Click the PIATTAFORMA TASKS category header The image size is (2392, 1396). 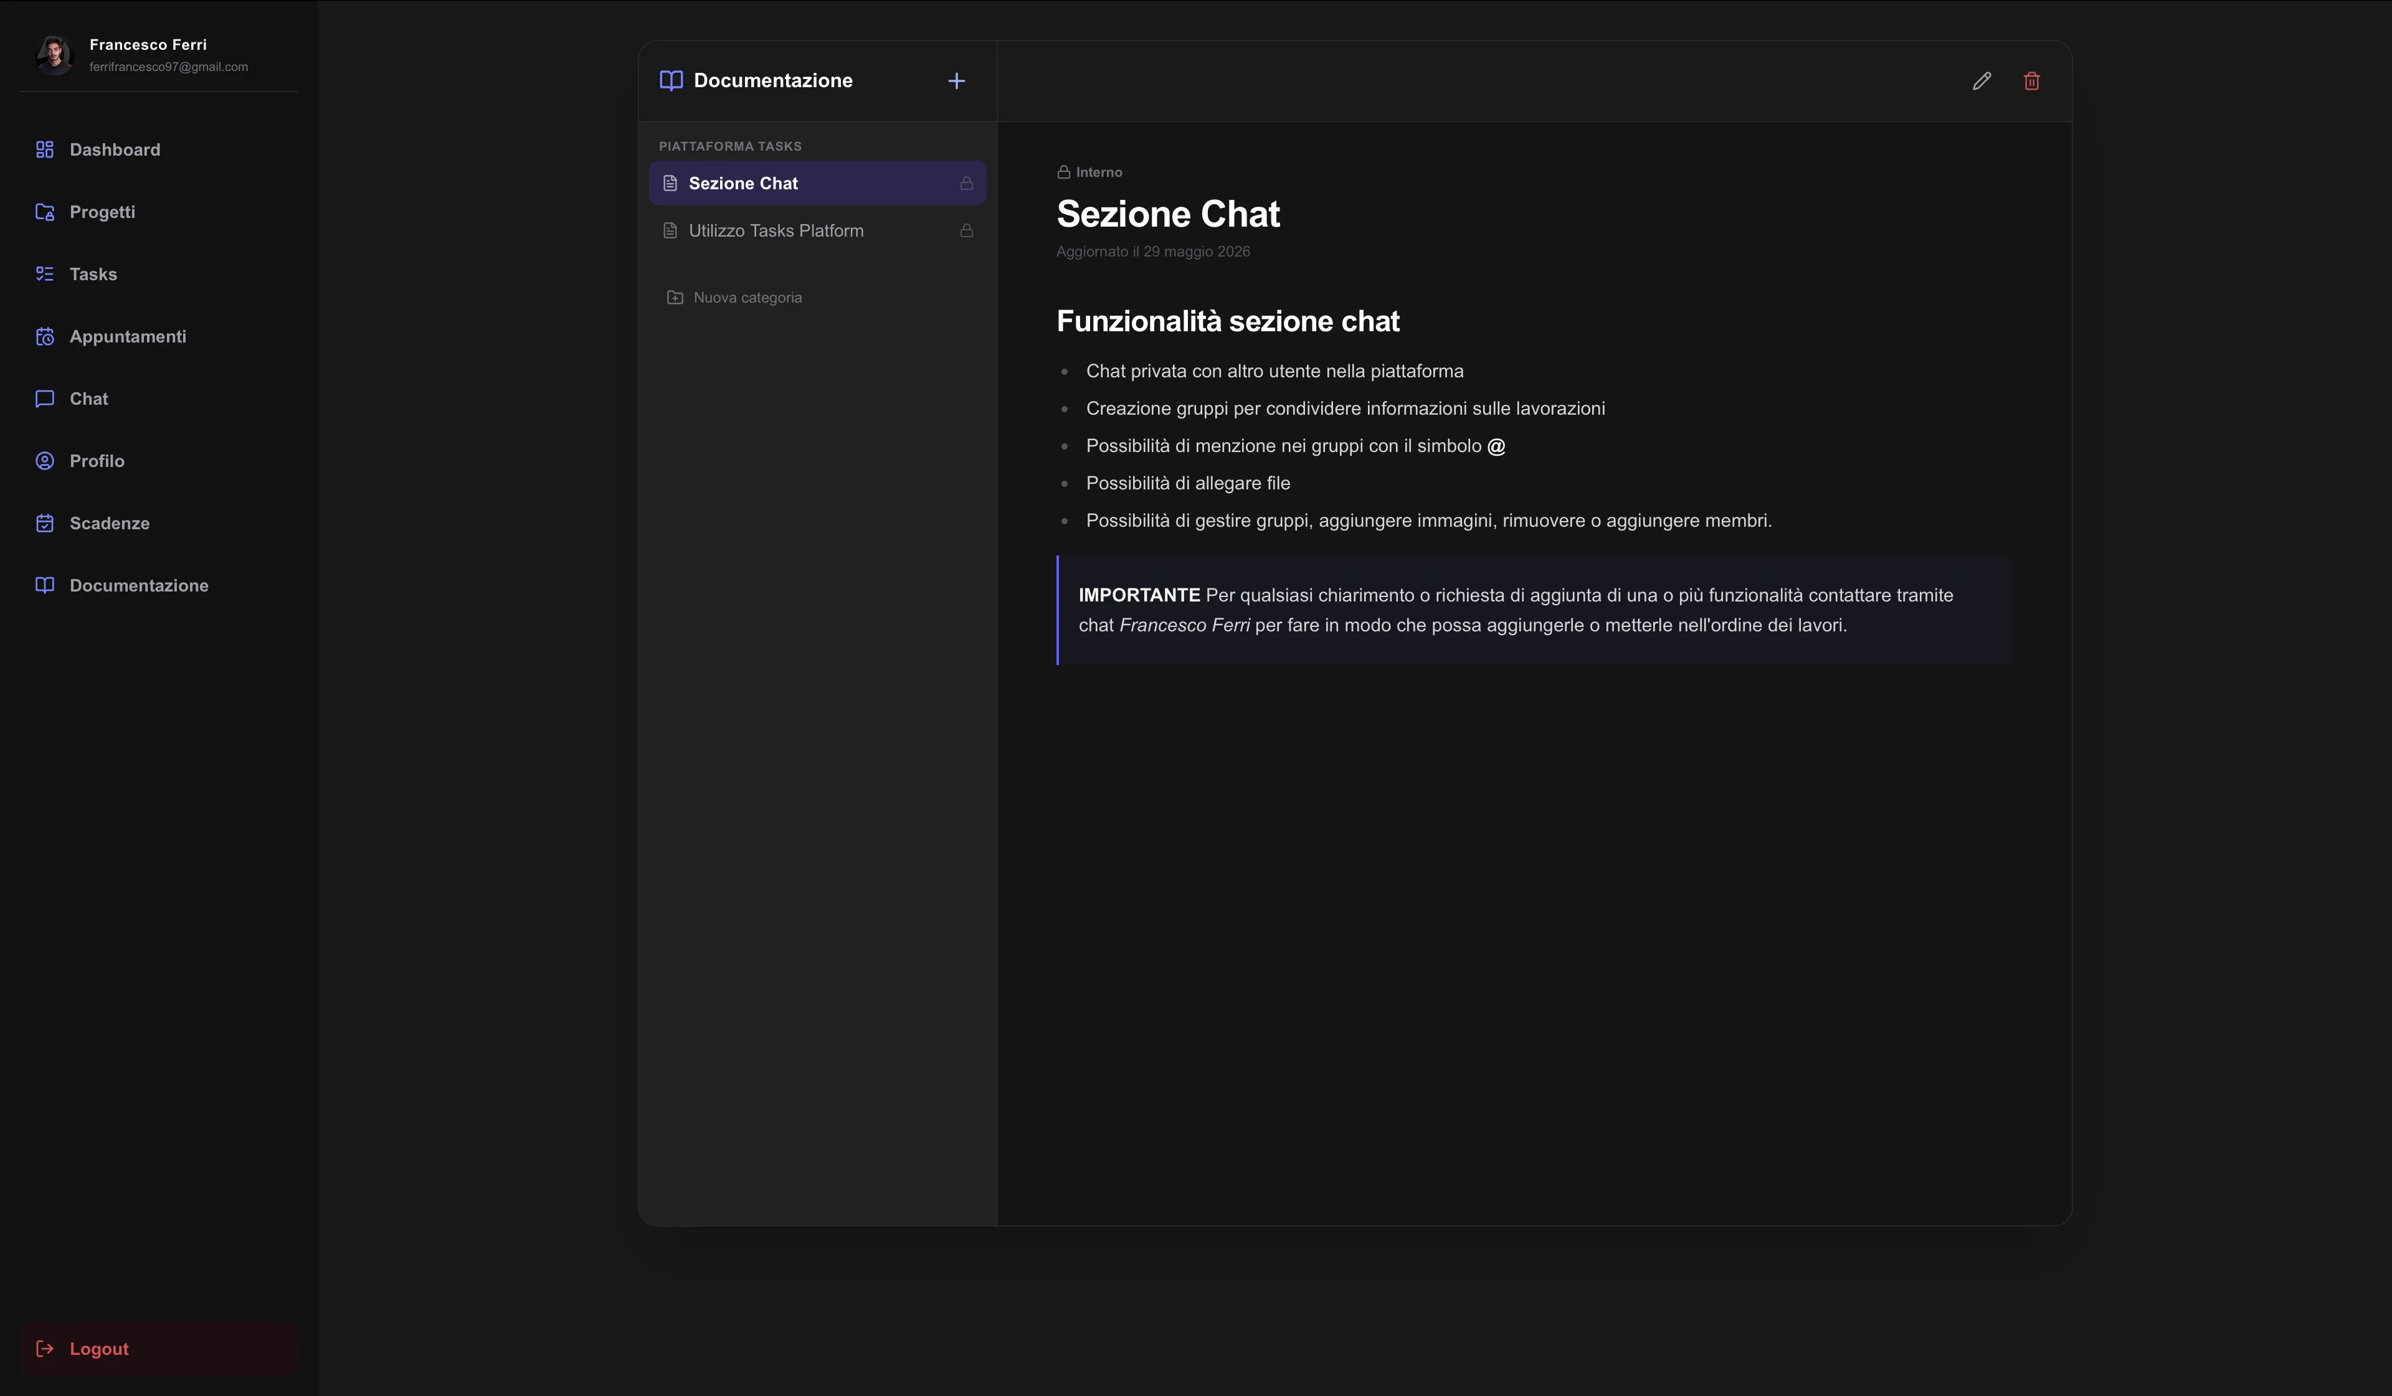730,146
